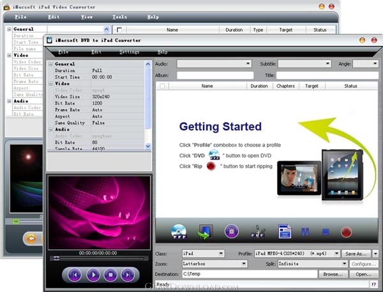Click the Start Time value 00:00:00
Screen dimensions: 383x292
pyautogui.click(x=102, y=77)
